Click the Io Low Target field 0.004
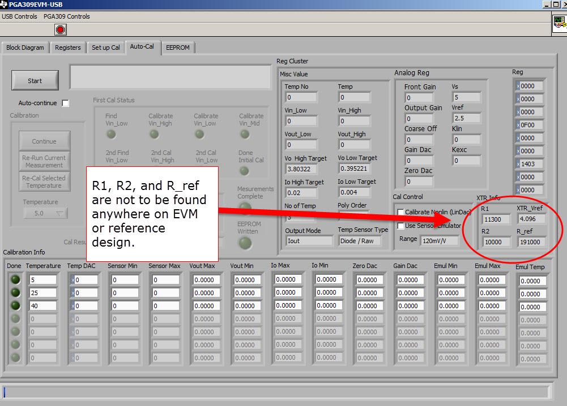This screenshot has height=406, width=567. tap(355, 192)
